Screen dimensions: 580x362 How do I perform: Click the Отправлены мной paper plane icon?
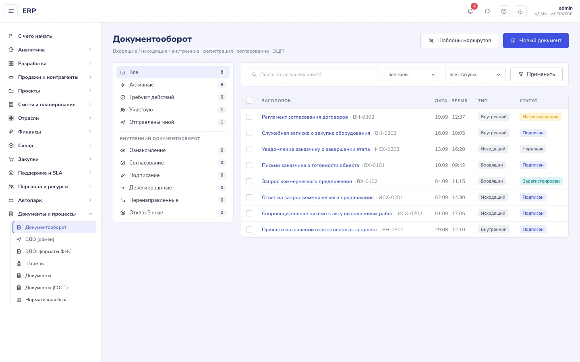(123, 122)
